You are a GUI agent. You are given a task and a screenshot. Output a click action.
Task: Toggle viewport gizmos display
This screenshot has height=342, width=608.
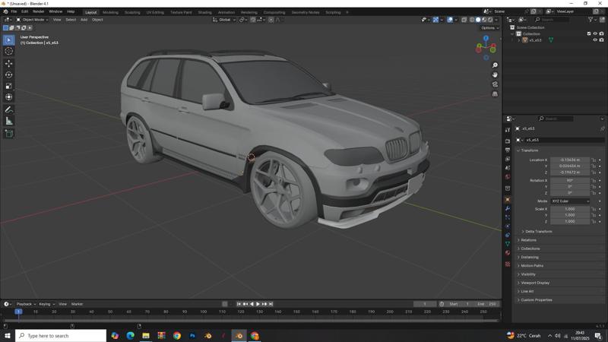pyautogui.click(x=435, y=20)
